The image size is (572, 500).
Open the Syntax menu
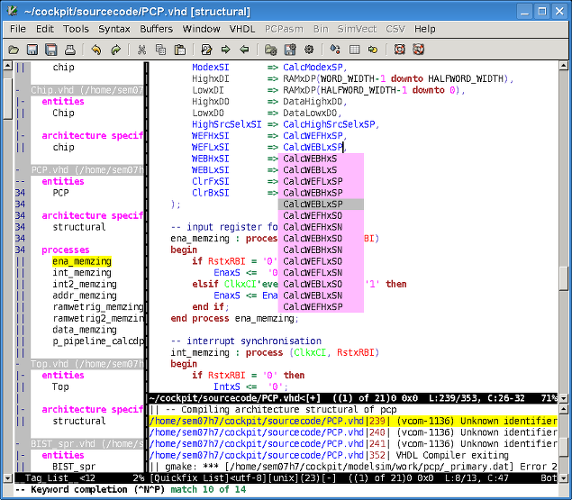click(x=114, y=29)
